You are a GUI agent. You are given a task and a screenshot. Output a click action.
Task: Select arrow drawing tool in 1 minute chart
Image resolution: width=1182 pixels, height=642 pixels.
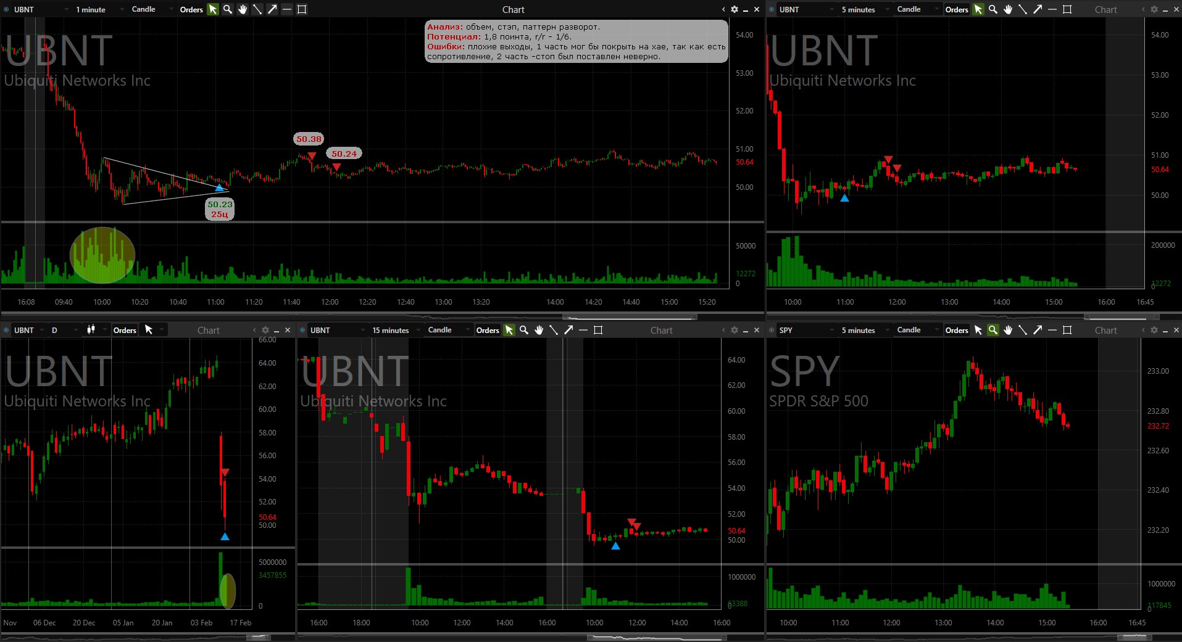(x=272, y=9)
